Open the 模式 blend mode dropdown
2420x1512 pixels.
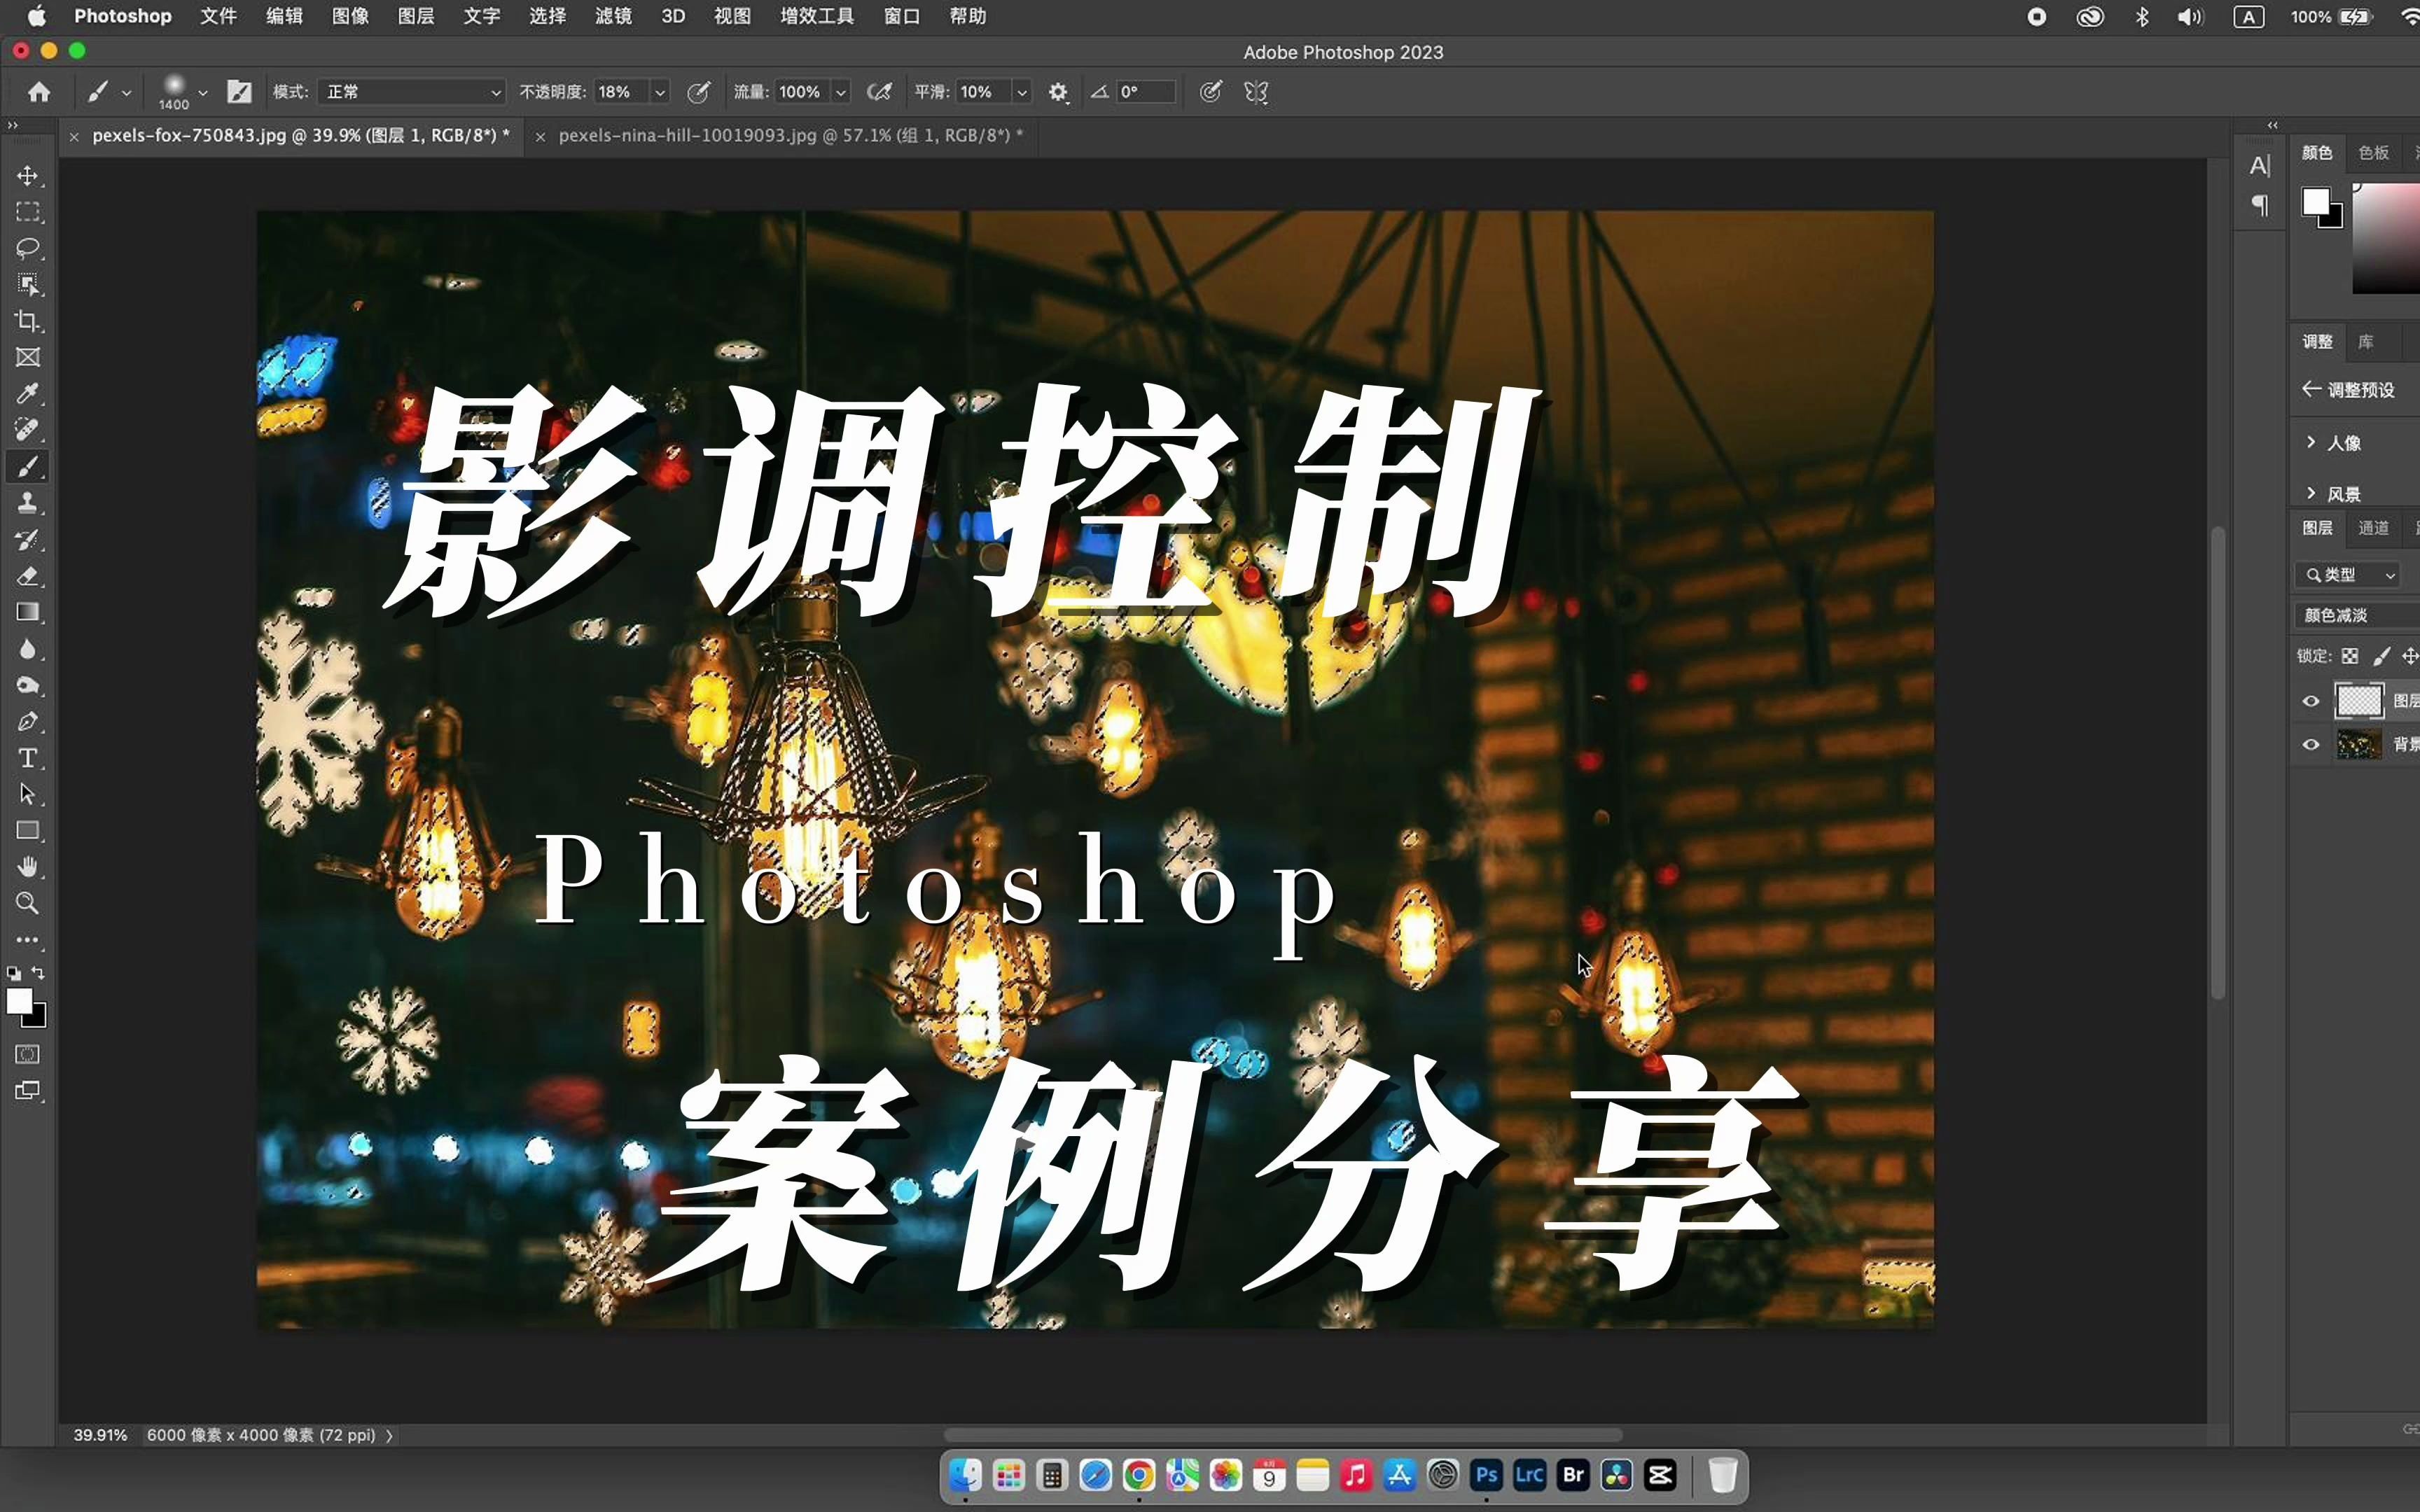click(411, 92)
